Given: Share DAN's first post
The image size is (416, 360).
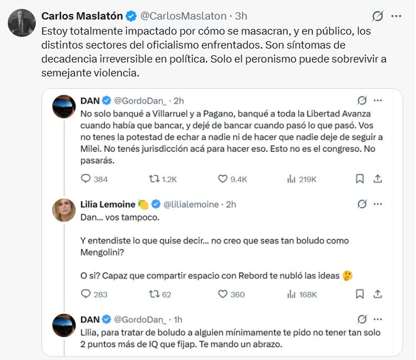Looking at the screenshot, I should 378,179.
